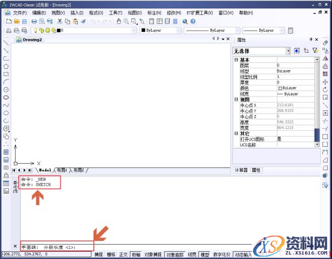Jump to the first layout tab arrow
This screenshot has height=259, width=332.
click(x=14, y=170)
